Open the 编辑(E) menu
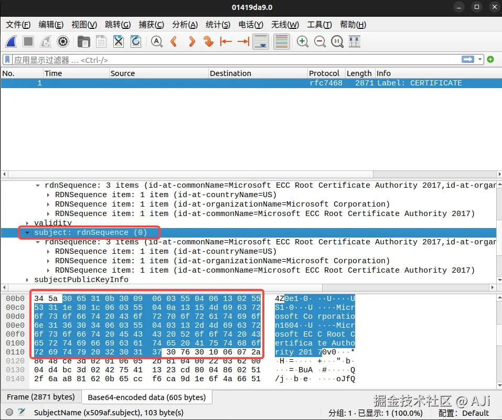Image resolution: width=502 pixels, height=420 pixels. click(51, 25)
